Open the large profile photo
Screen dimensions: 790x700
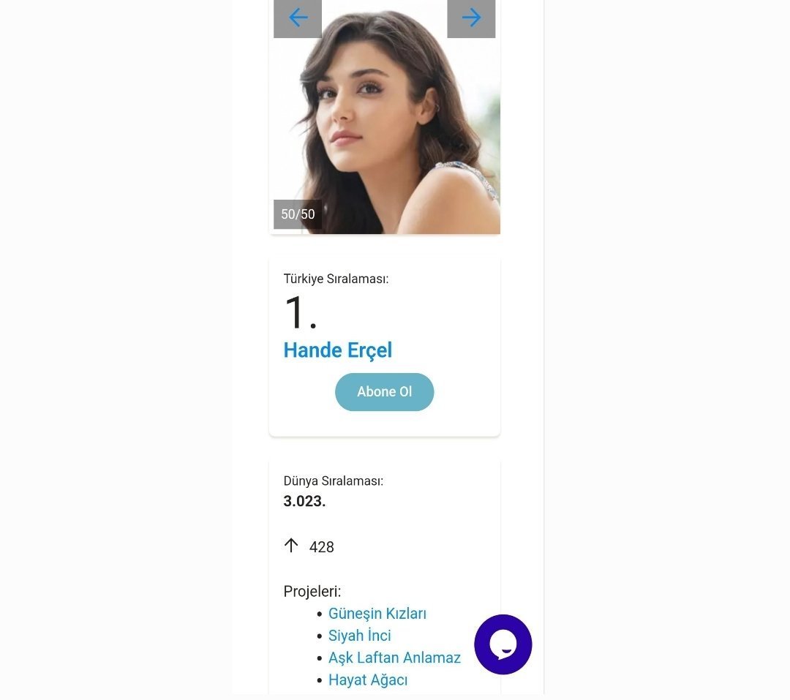pyautogui.click(x=385, y=117)
